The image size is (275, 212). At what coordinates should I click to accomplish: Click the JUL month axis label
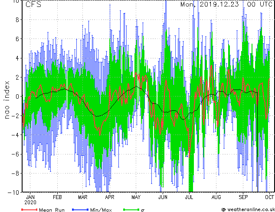click(x=189, y=197)
